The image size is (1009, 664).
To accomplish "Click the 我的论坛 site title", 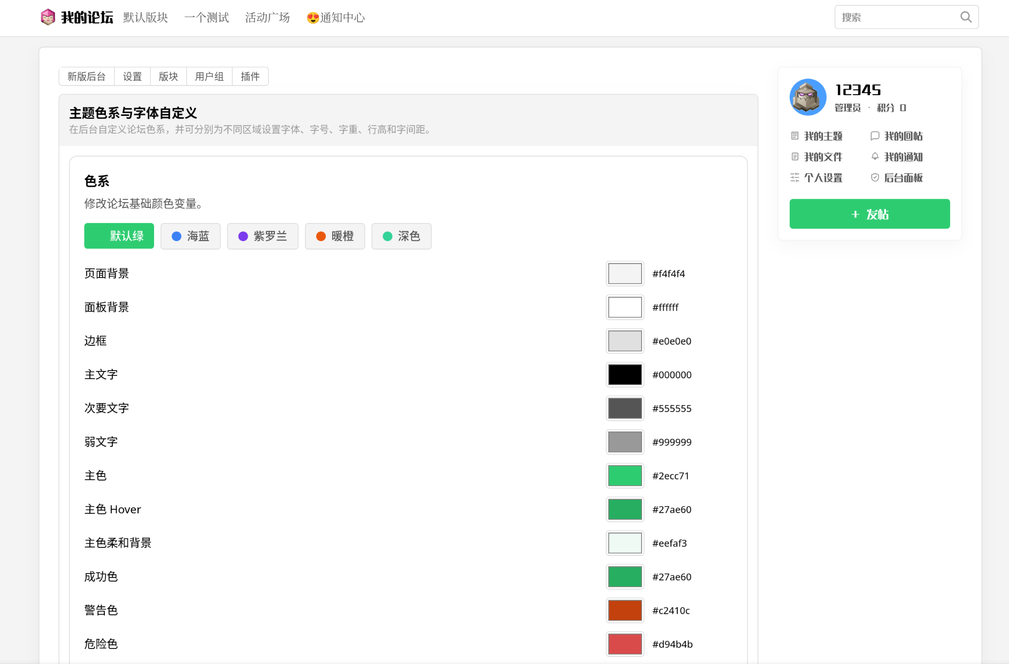I will tap(87, 18).
